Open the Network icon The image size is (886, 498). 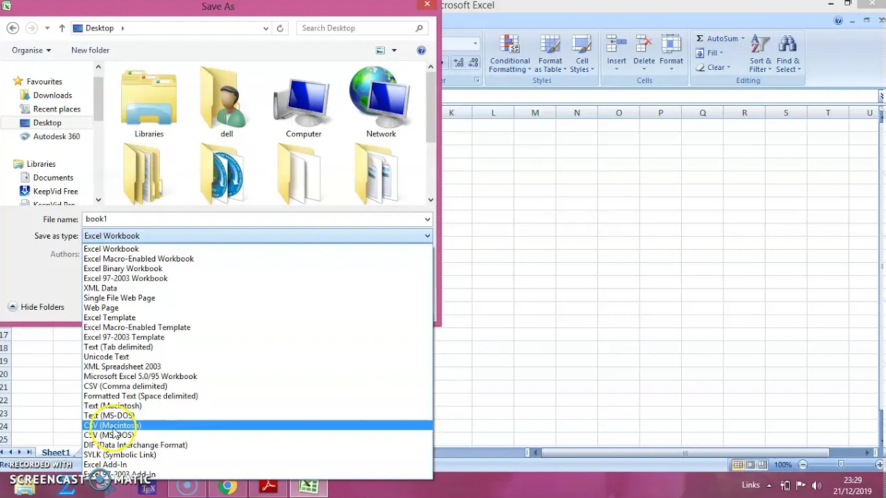[381, 102]
